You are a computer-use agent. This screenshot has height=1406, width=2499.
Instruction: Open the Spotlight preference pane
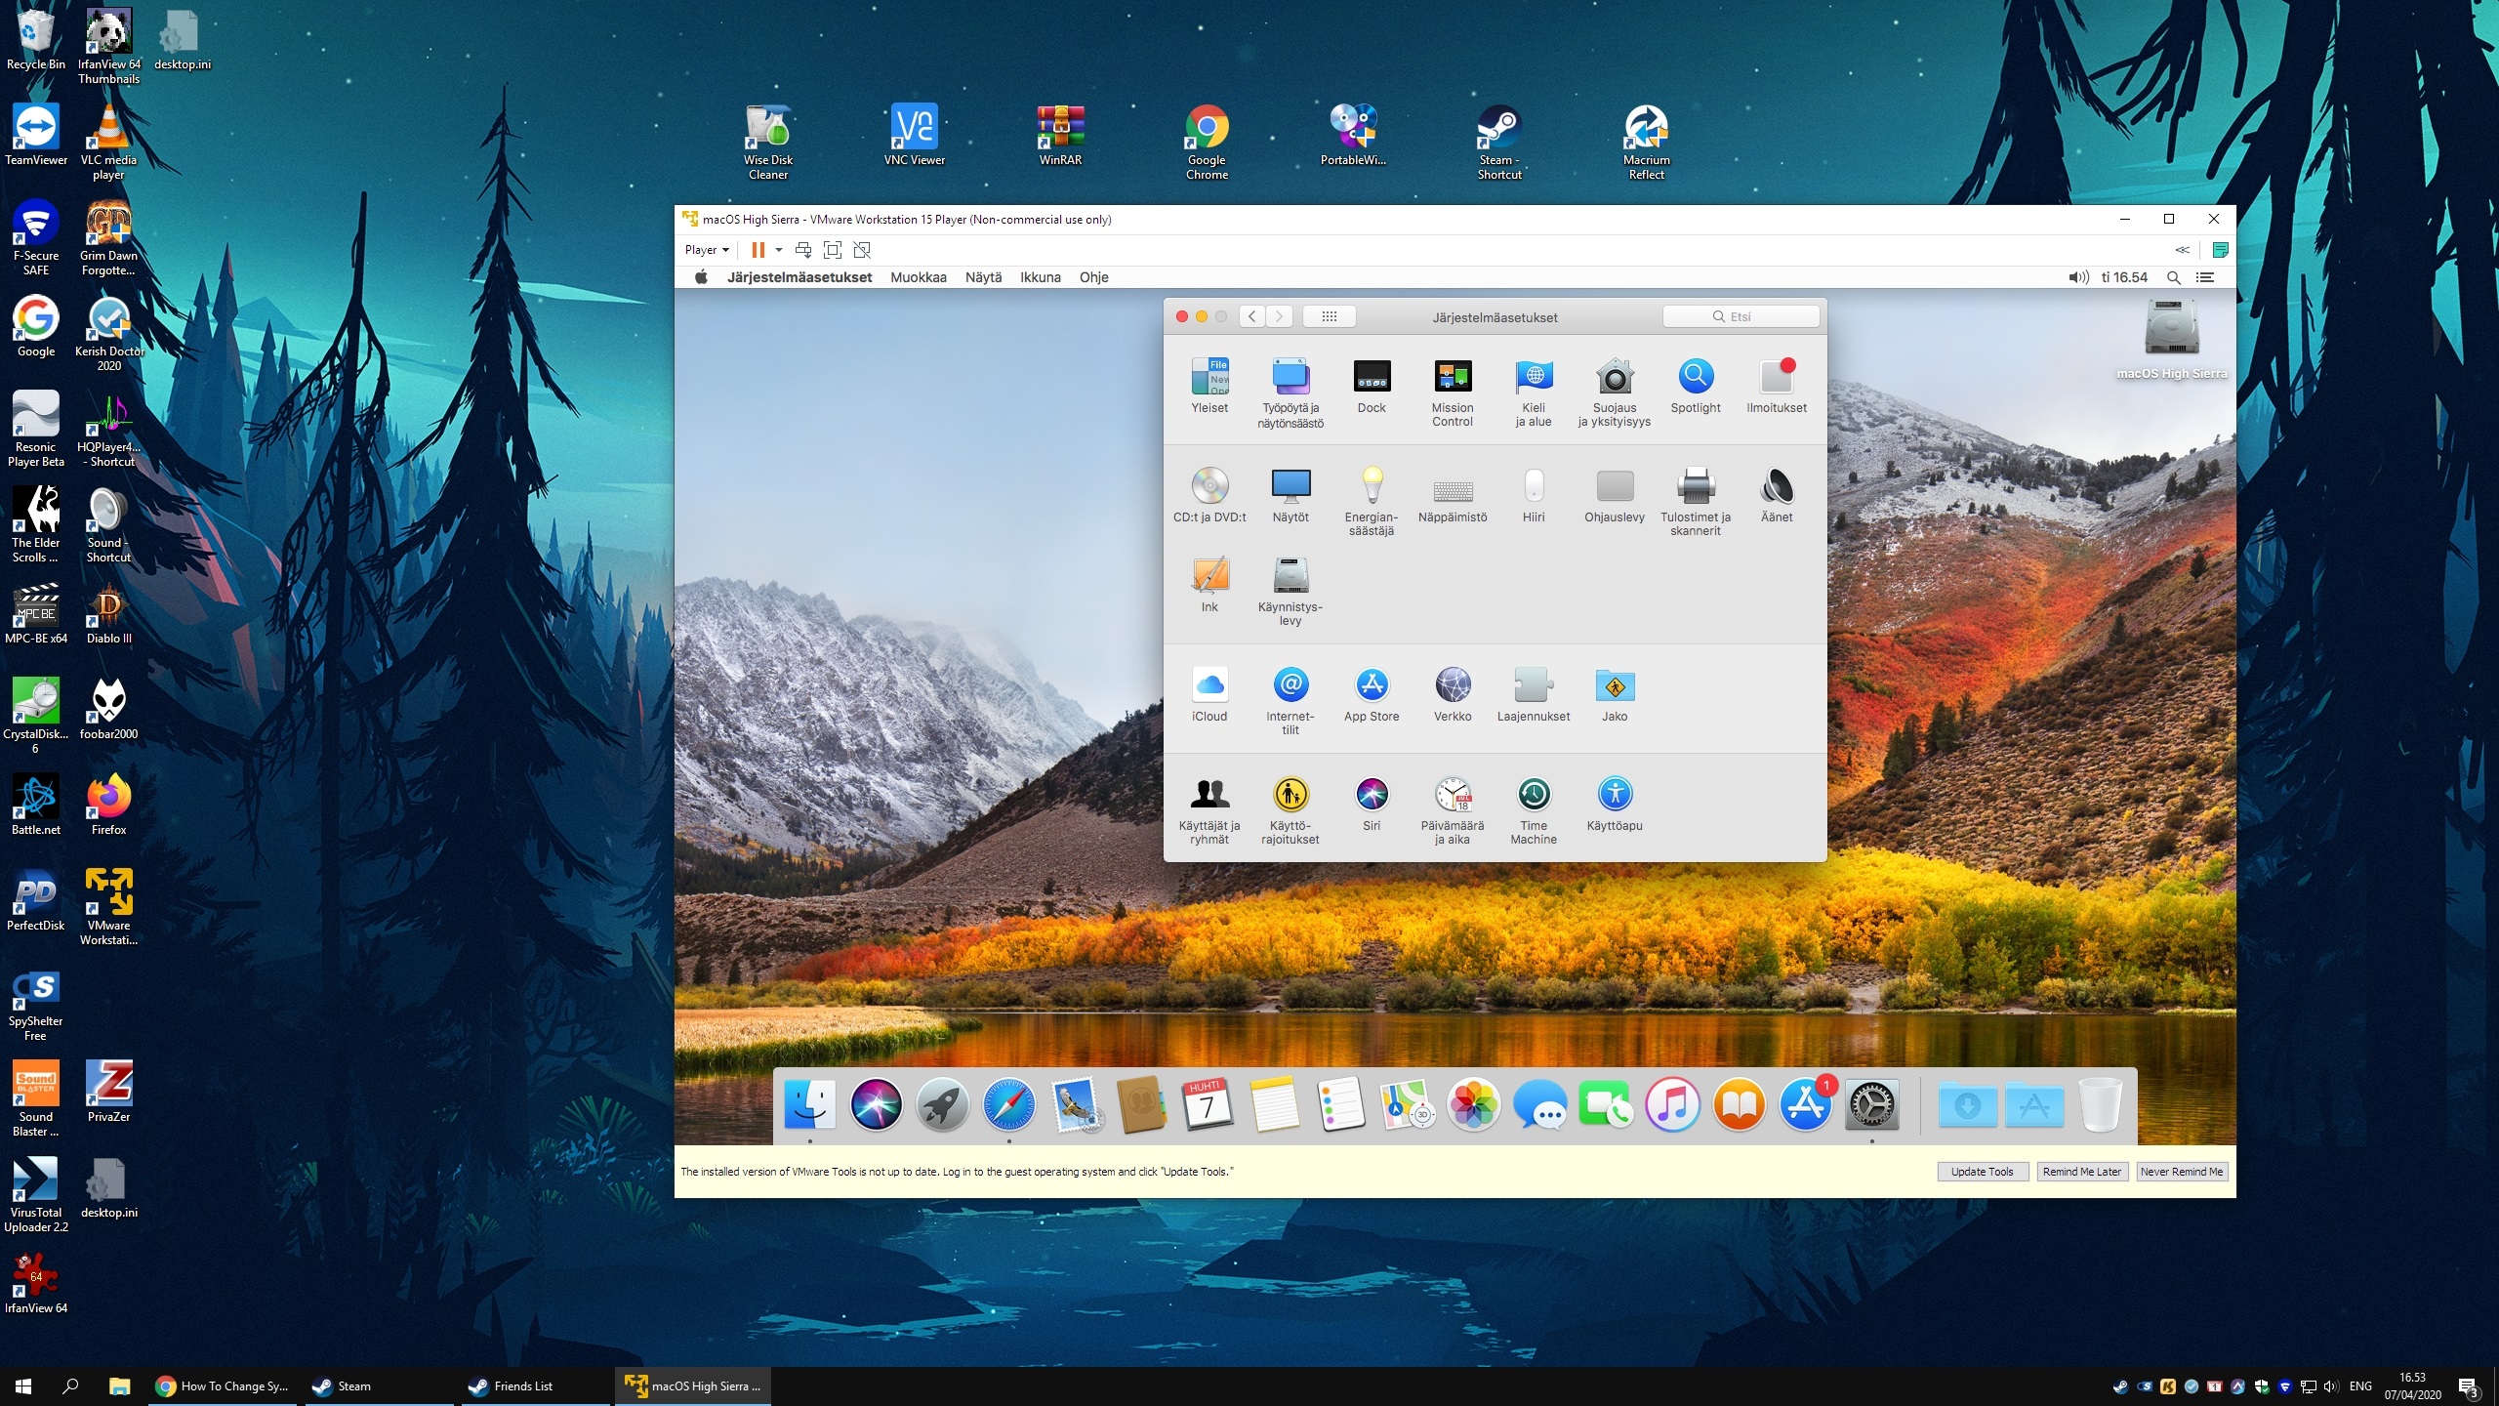coord(1695,377)
